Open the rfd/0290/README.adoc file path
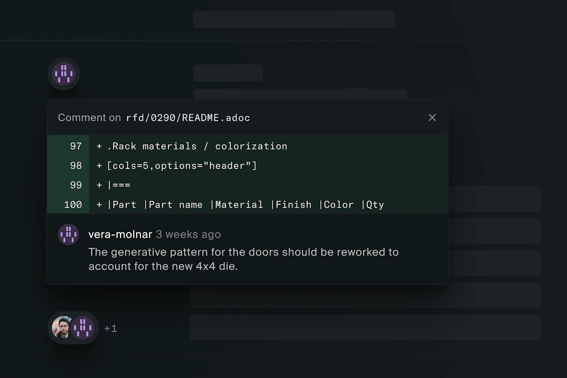Screen dimensions: 567x378 point(188,118)
